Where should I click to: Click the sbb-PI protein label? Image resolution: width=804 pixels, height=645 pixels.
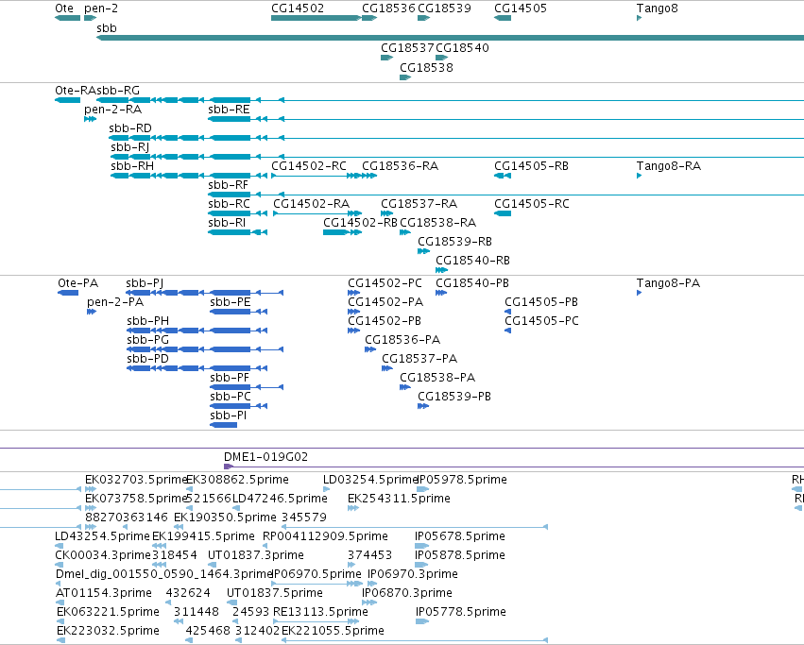tap(229, 416)
